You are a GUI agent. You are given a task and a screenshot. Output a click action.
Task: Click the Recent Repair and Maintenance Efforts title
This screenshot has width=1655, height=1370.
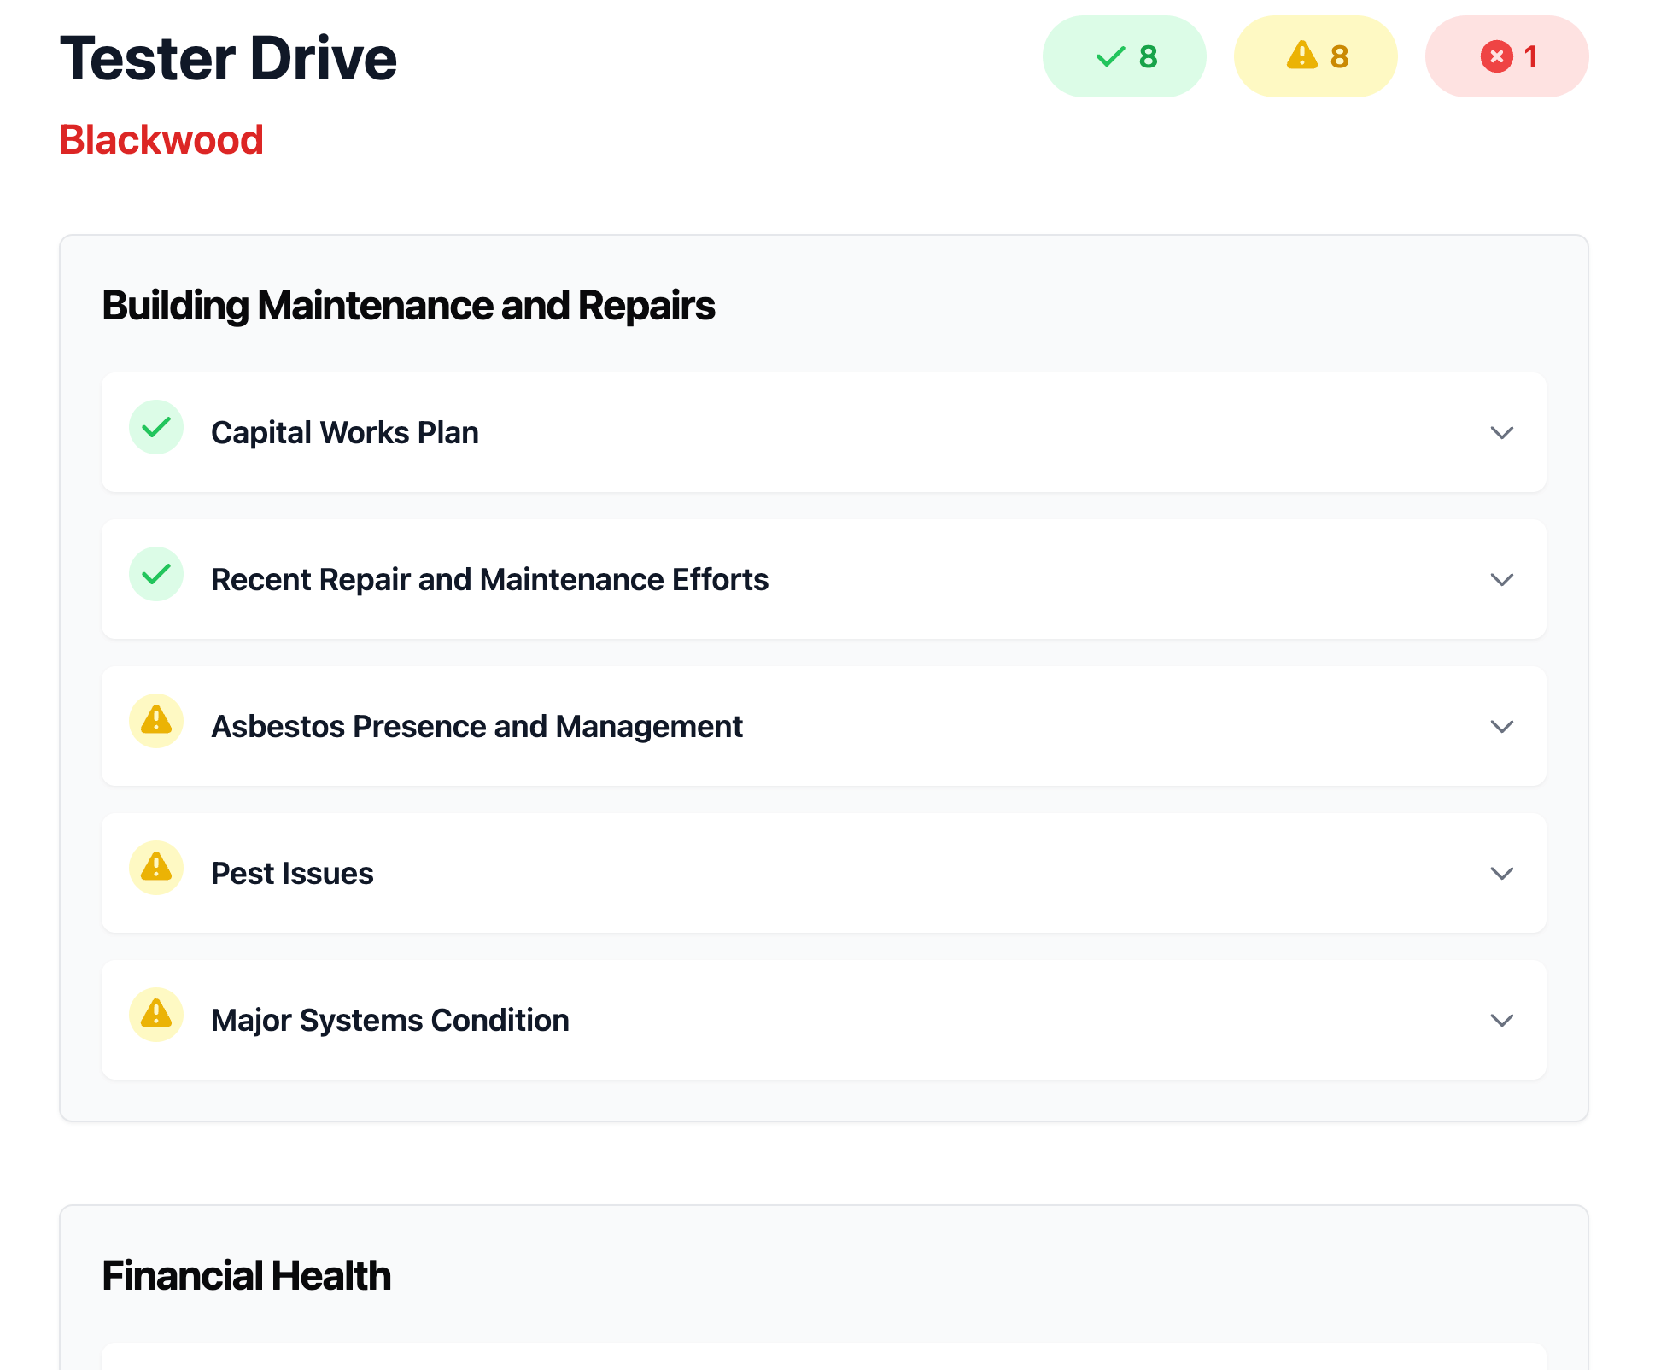click(490, 579)
